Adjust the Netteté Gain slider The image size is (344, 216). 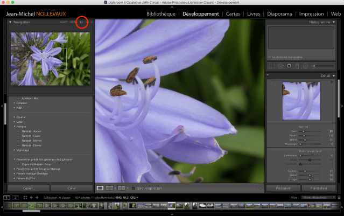[x=310, y=131]
